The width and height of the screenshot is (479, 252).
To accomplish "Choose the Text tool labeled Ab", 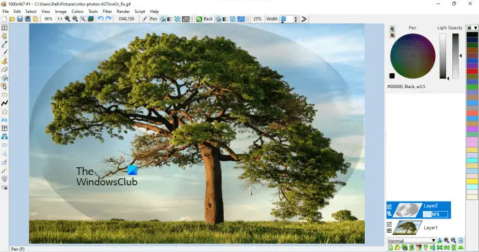I will pyautogui.click(x=4, y=120).
